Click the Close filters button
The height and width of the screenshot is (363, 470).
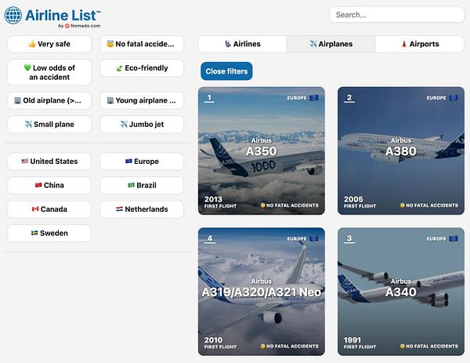(226, 71)
